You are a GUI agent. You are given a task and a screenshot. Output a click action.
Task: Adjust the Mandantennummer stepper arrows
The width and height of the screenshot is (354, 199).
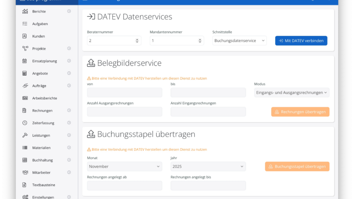200,41
